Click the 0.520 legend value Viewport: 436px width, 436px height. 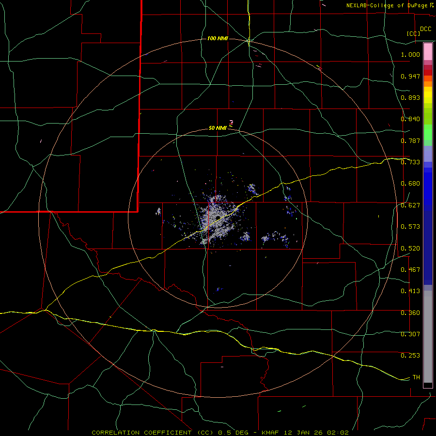(x=410, y=249)
